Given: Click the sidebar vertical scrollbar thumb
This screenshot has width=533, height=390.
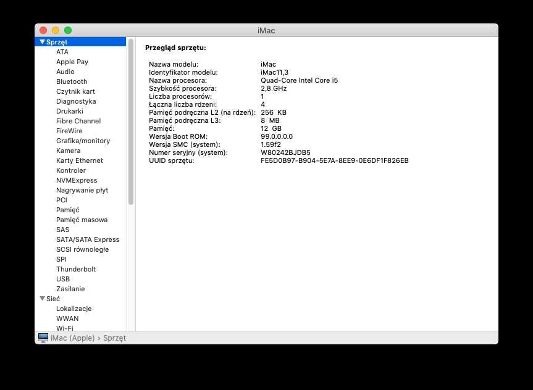Looking at the screenshot, I should 131,122.
